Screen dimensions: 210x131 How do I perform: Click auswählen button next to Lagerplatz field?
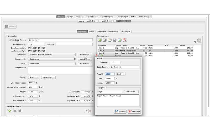(132, 92)
